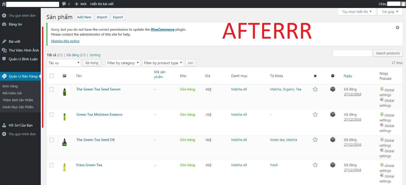Click the search products input field
Screen dimensions: 406x185
coord(352,53)
